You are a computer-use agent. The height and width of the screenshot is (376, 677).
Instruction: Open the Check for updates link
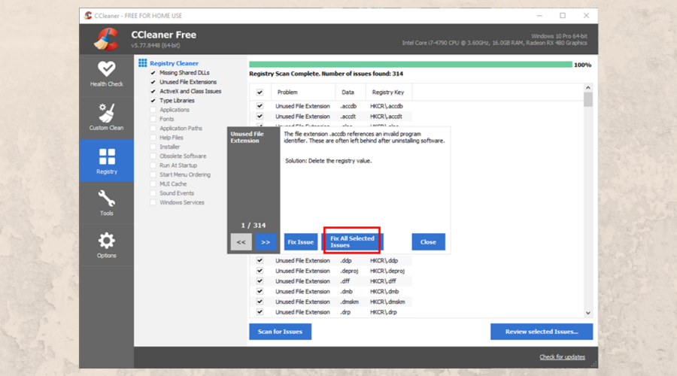pos(562,356)
